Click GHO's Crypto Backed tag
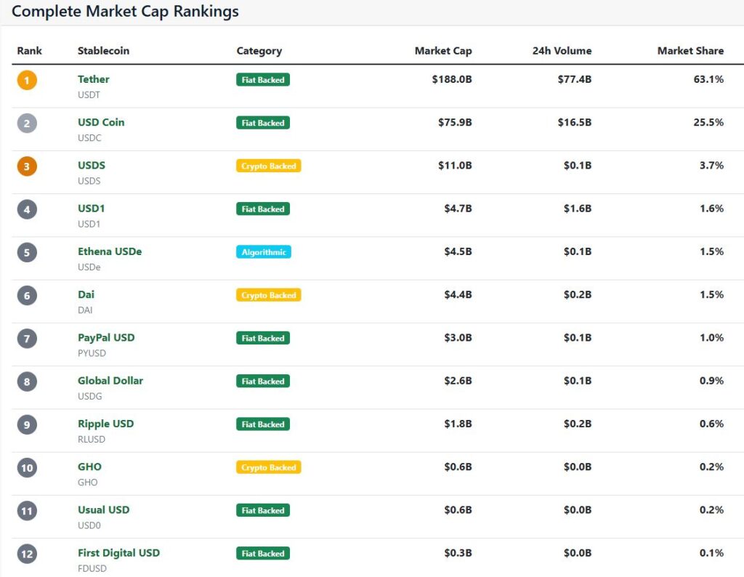 coord(269,467)
